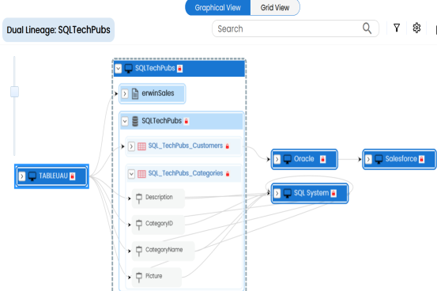Expand the erwinSales node
Viewport: 437px width, 291px height.
point(125,94)
